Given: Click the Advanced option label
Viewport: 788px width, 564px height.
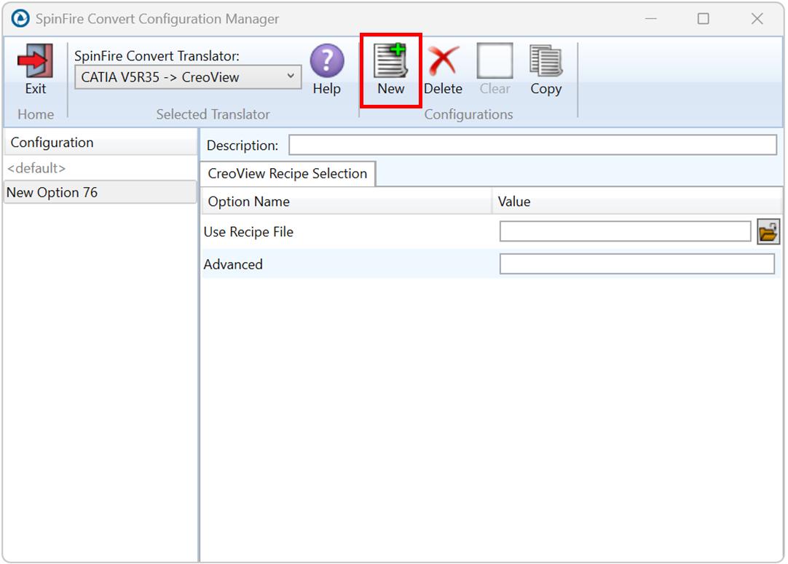Looking at the screenshot, I should pyautogui.click(x=233, y=265).
